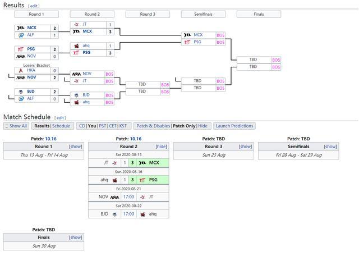Click ALF logo in Round 1 upper bracket
The width and height of the screenshot is (359, 256).
coord(21,35)
